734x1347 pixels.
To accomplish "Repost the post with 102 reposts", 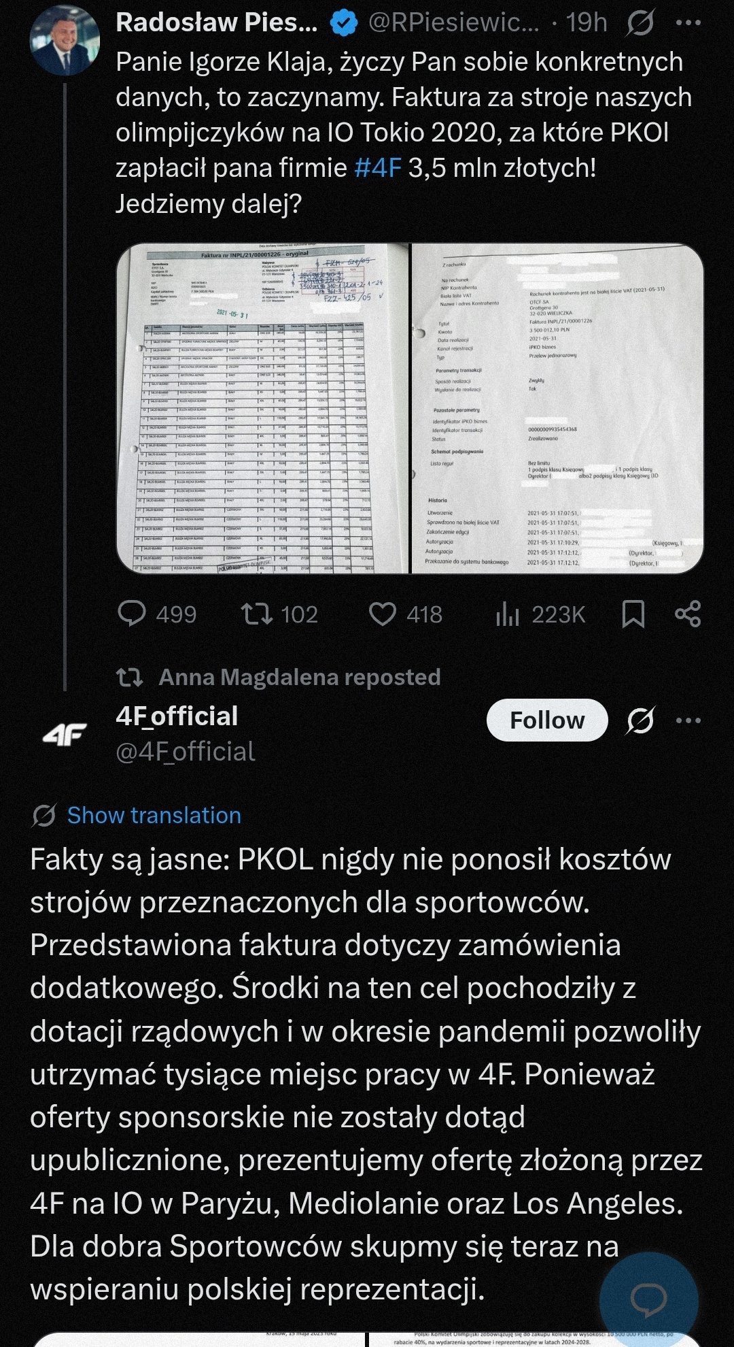I will [258, 614].
